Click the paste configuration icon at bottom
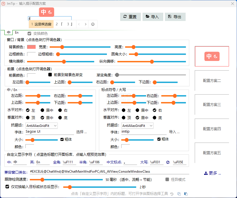This screenshot has height=198, width=237. pyautogui.click(x=186, y=194)
